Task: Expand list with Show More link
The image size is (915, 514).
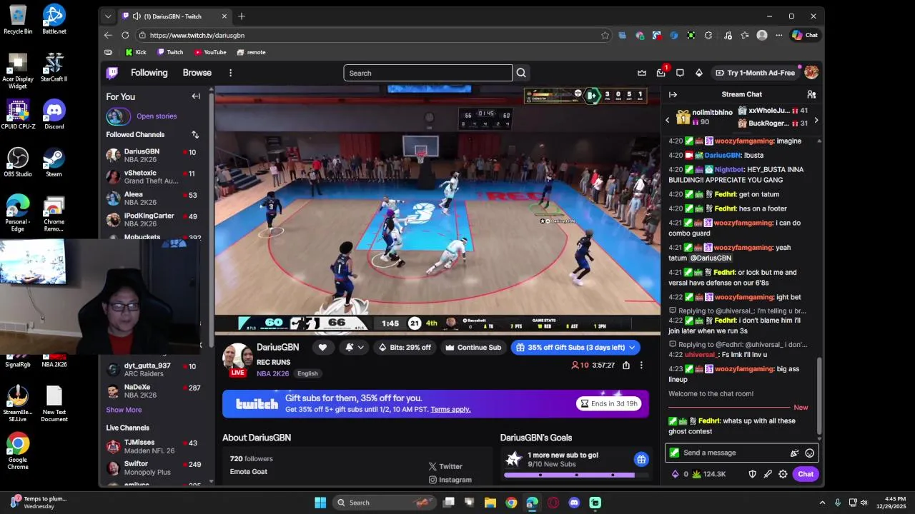Action: tap(124, 410)
